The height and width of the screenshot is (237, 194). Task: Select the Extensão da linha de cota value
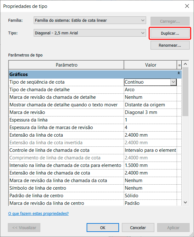point(150,135)
